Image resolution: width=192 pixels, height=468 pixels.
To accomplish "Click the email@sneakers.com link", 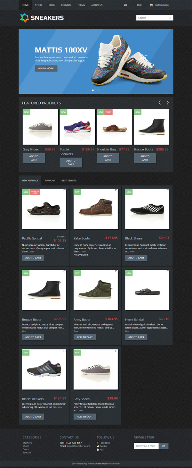I will [x=78, y=446].
